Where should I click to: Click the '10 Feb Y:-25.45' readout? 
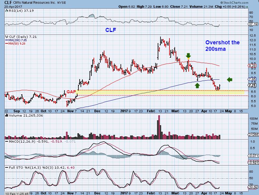coord(17,193)
